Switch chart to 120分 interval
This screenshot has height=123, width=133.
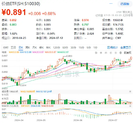pyautogui.click(x=56, y=48)
